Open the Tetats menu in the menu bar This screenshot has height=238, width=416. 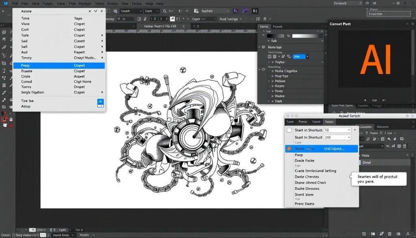click(x=48, y=4)
